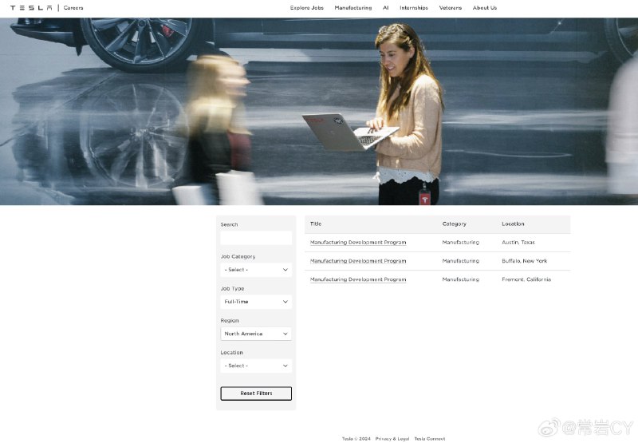Open Manufacturing Development Program in Fremont, California

point(358,279)
